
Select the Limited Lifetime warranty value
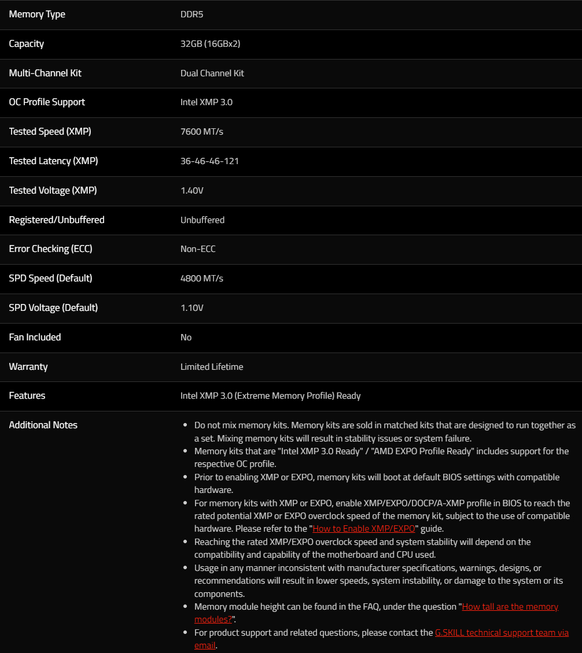[212, 367]
